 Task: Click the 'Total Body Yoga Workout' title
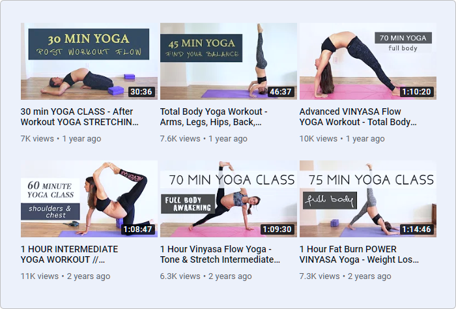[214, 117]
